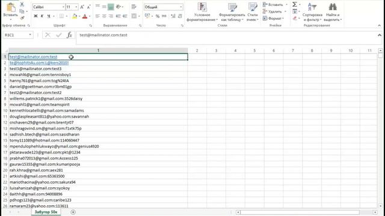Open Cell styles (Стили ячеек)
This screenshot has height=216, width=385.
[x=252, y=12]
